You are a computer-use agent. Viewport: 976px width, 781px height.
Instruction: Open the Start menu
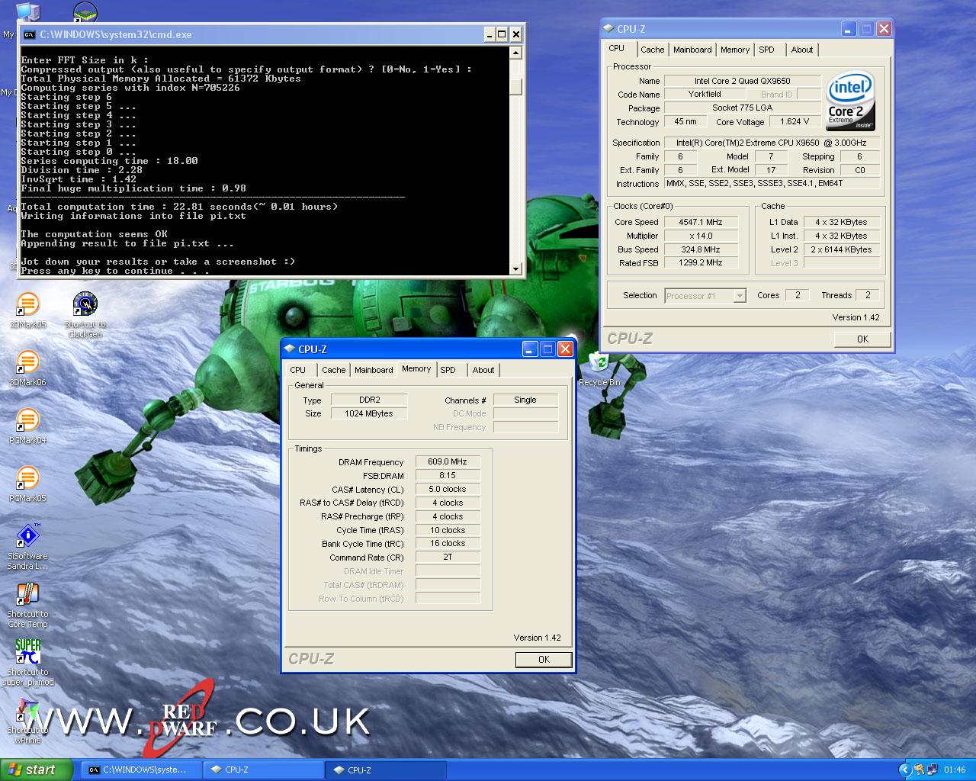[x=37, y=770]
